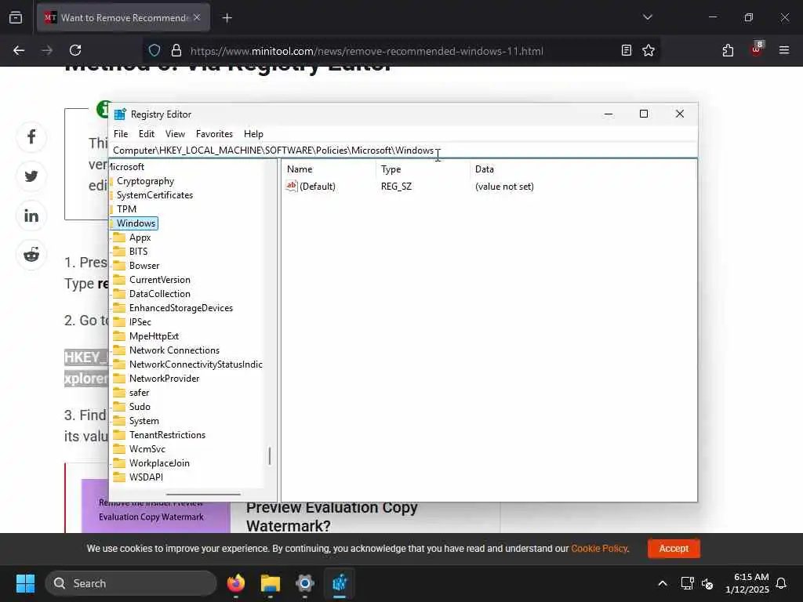Select the WorkplaceJoin registry key
This screenshot has height=602, width=803.
159,462
